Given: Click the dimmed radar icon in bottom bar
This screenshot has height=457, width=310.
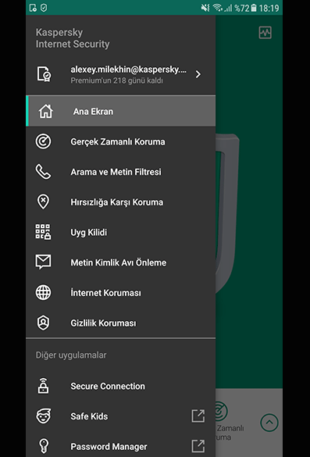Looking at the screenshot, I should pos(222,411).
